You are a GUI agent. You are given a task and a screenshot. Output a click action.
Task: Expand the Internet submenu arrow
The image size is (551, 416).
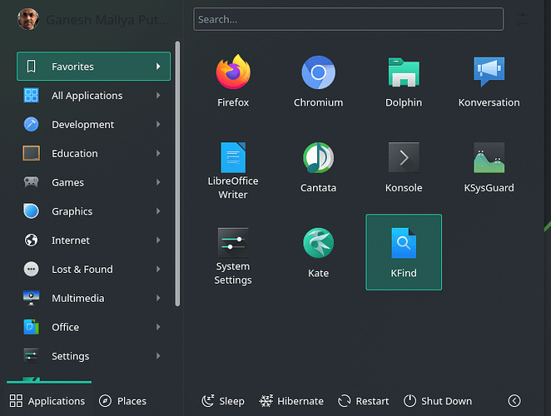158,240
